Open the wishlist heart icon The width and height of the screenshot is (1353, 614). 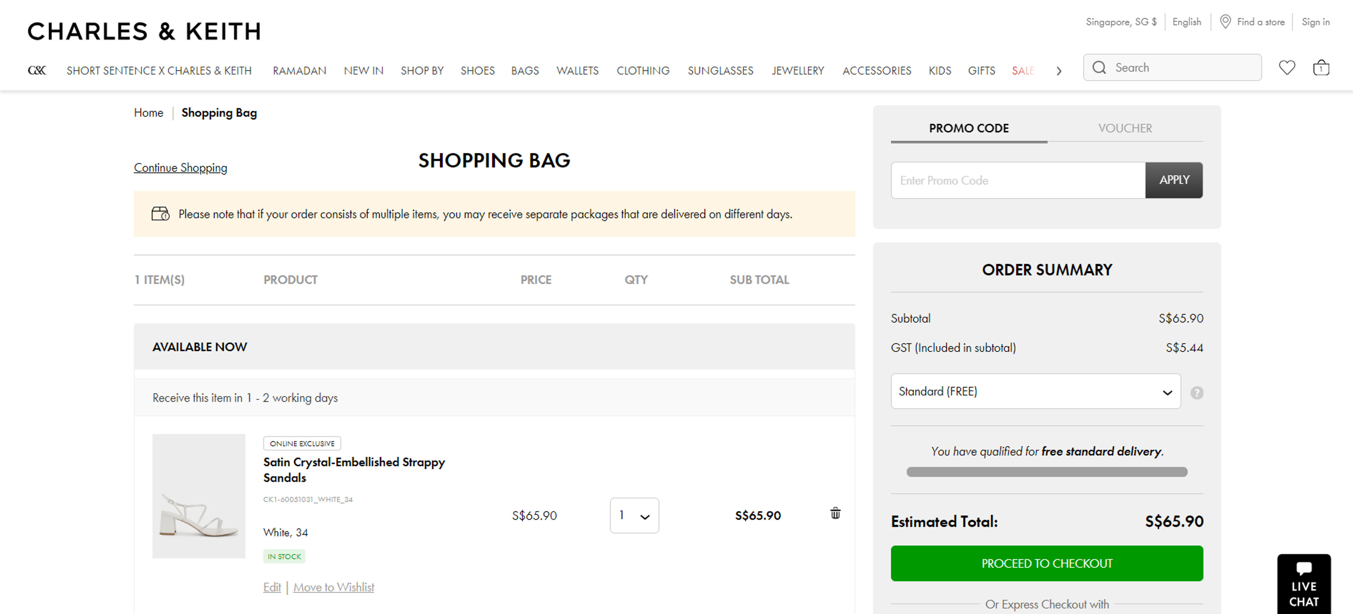tap(1287, 68)
